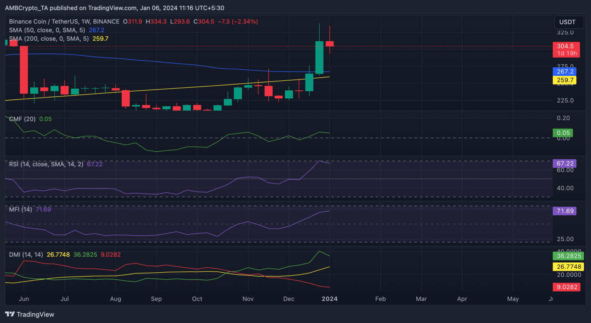This screenshot has height=323, width=591.
Task: Select the yellow 259.7 SMA price tag
Action: 565,80
